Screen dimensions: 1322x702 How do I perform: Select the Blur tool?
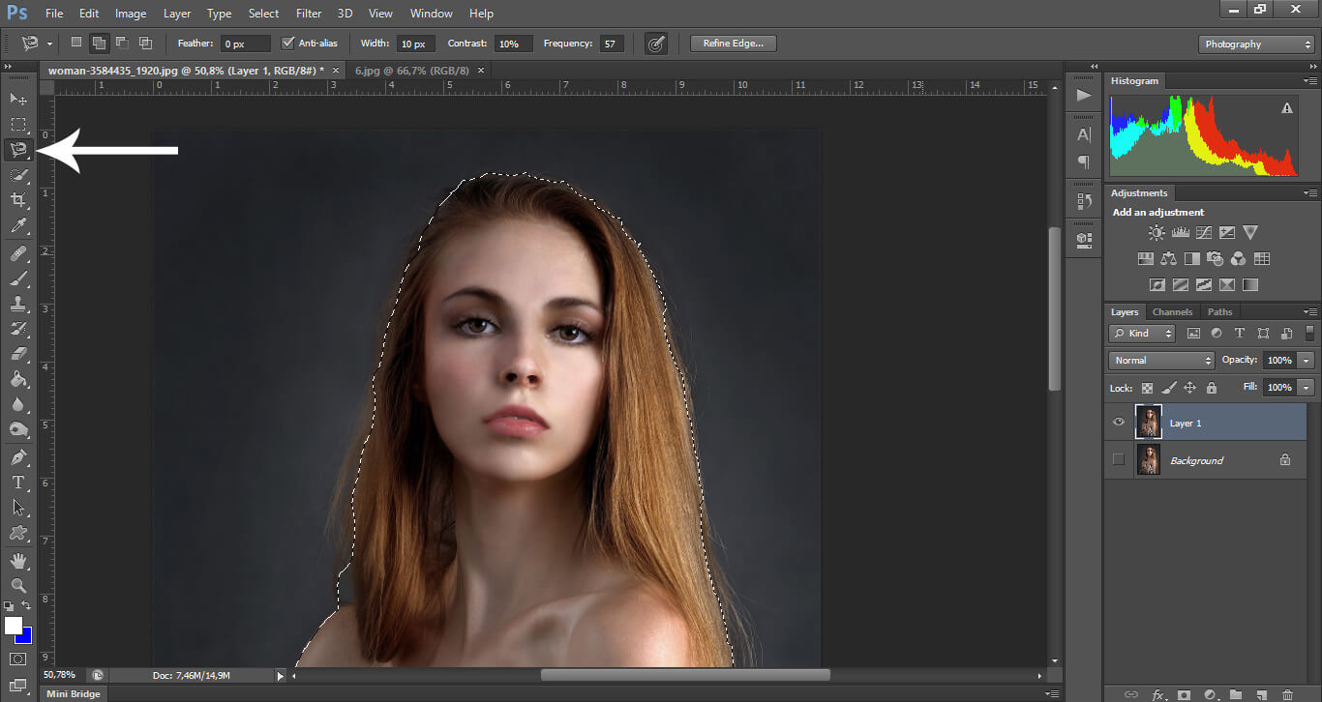[18, 404]
